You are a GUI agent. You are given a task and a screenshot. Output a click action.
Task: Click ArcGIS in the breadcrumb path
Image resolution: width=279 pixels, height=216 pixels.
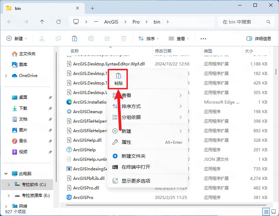pos(111,22)
